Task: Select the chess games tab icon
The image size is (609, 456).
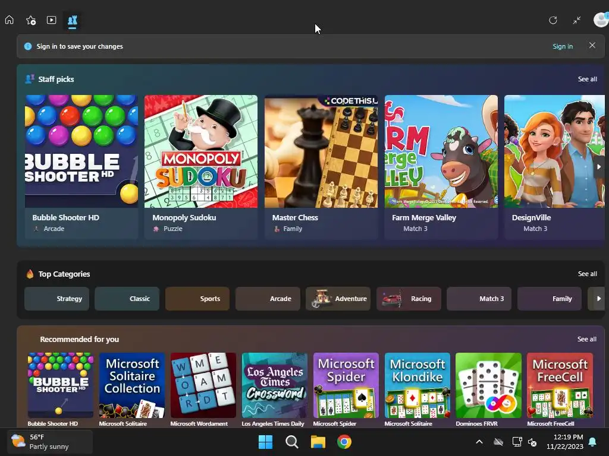Action: (x=72, y=21)
